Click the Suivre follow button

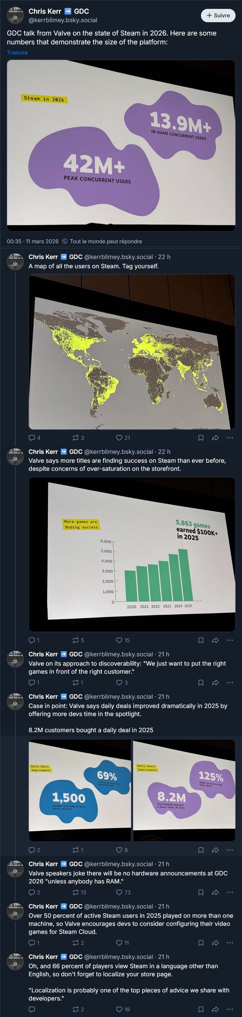pos(218,15)
